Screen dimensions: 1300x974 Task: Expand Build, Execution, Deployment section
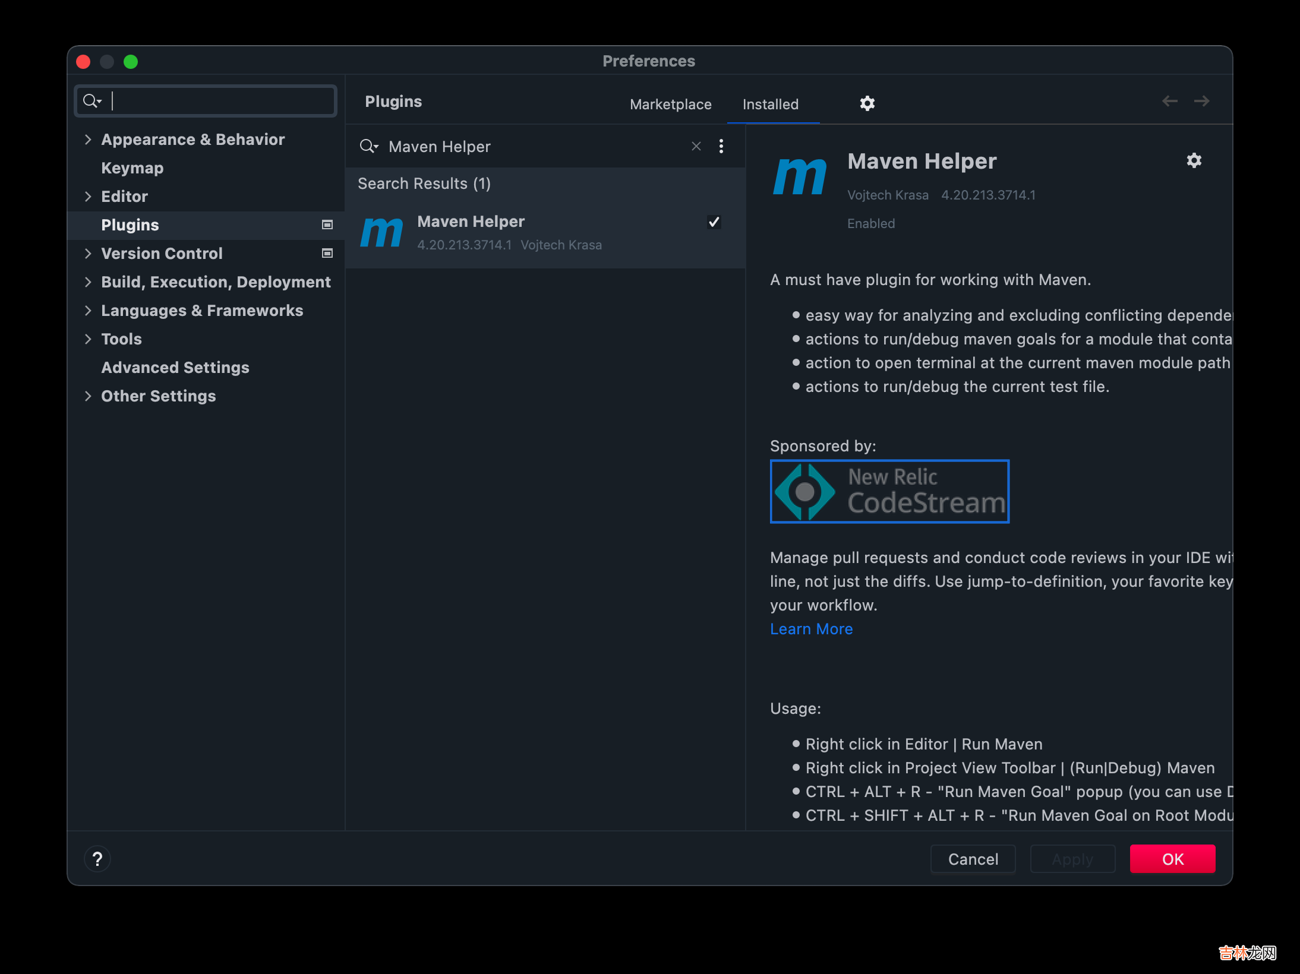pyautogui.click(x=88, y=282)
